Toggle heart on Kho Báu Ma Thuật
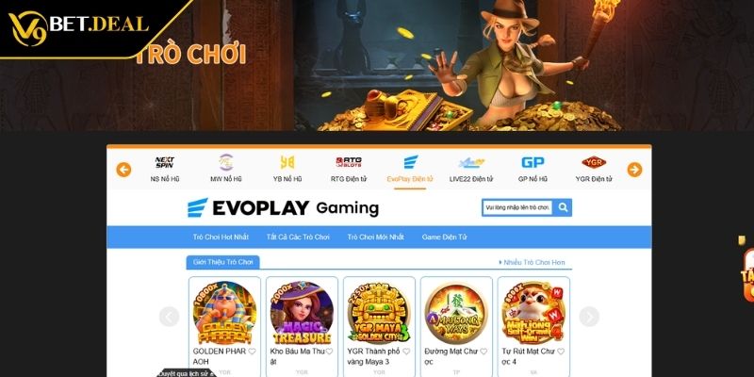 (329, 352)
